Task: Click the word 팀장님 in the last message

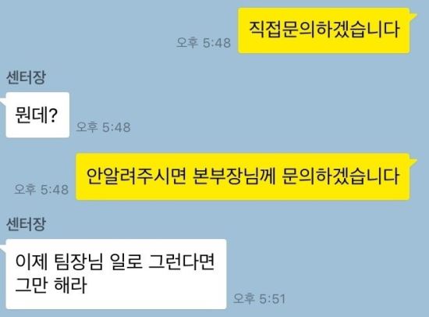Action: coord(79,262)
